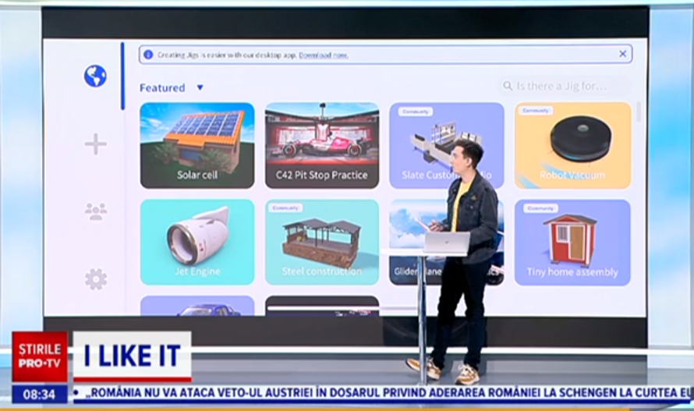The height and width of the screenshot is (411, 694).
Task: Select the Robot Vacuum Jig card
Action: (x=571, y=145)
